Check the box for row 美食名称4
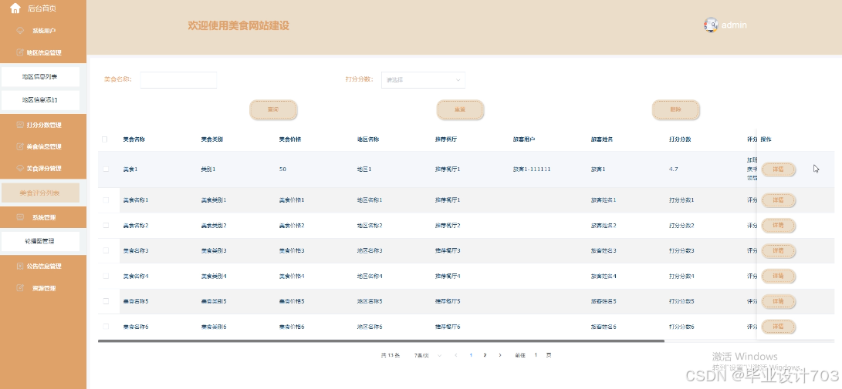 [x=106, y=276]
